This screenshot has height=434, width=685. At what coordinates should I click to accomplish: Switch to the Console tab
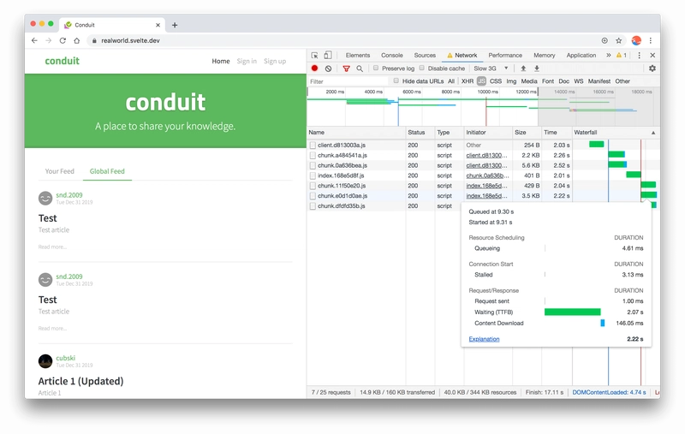[392, 56]
